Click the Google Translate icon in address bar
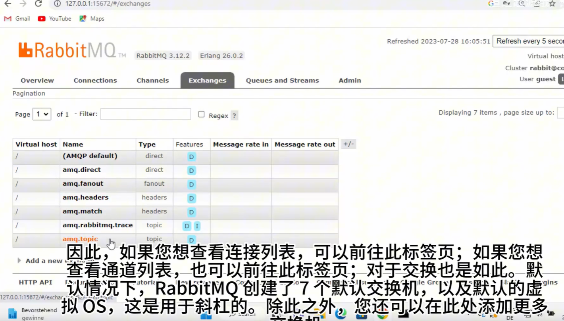 click(492, 4)
